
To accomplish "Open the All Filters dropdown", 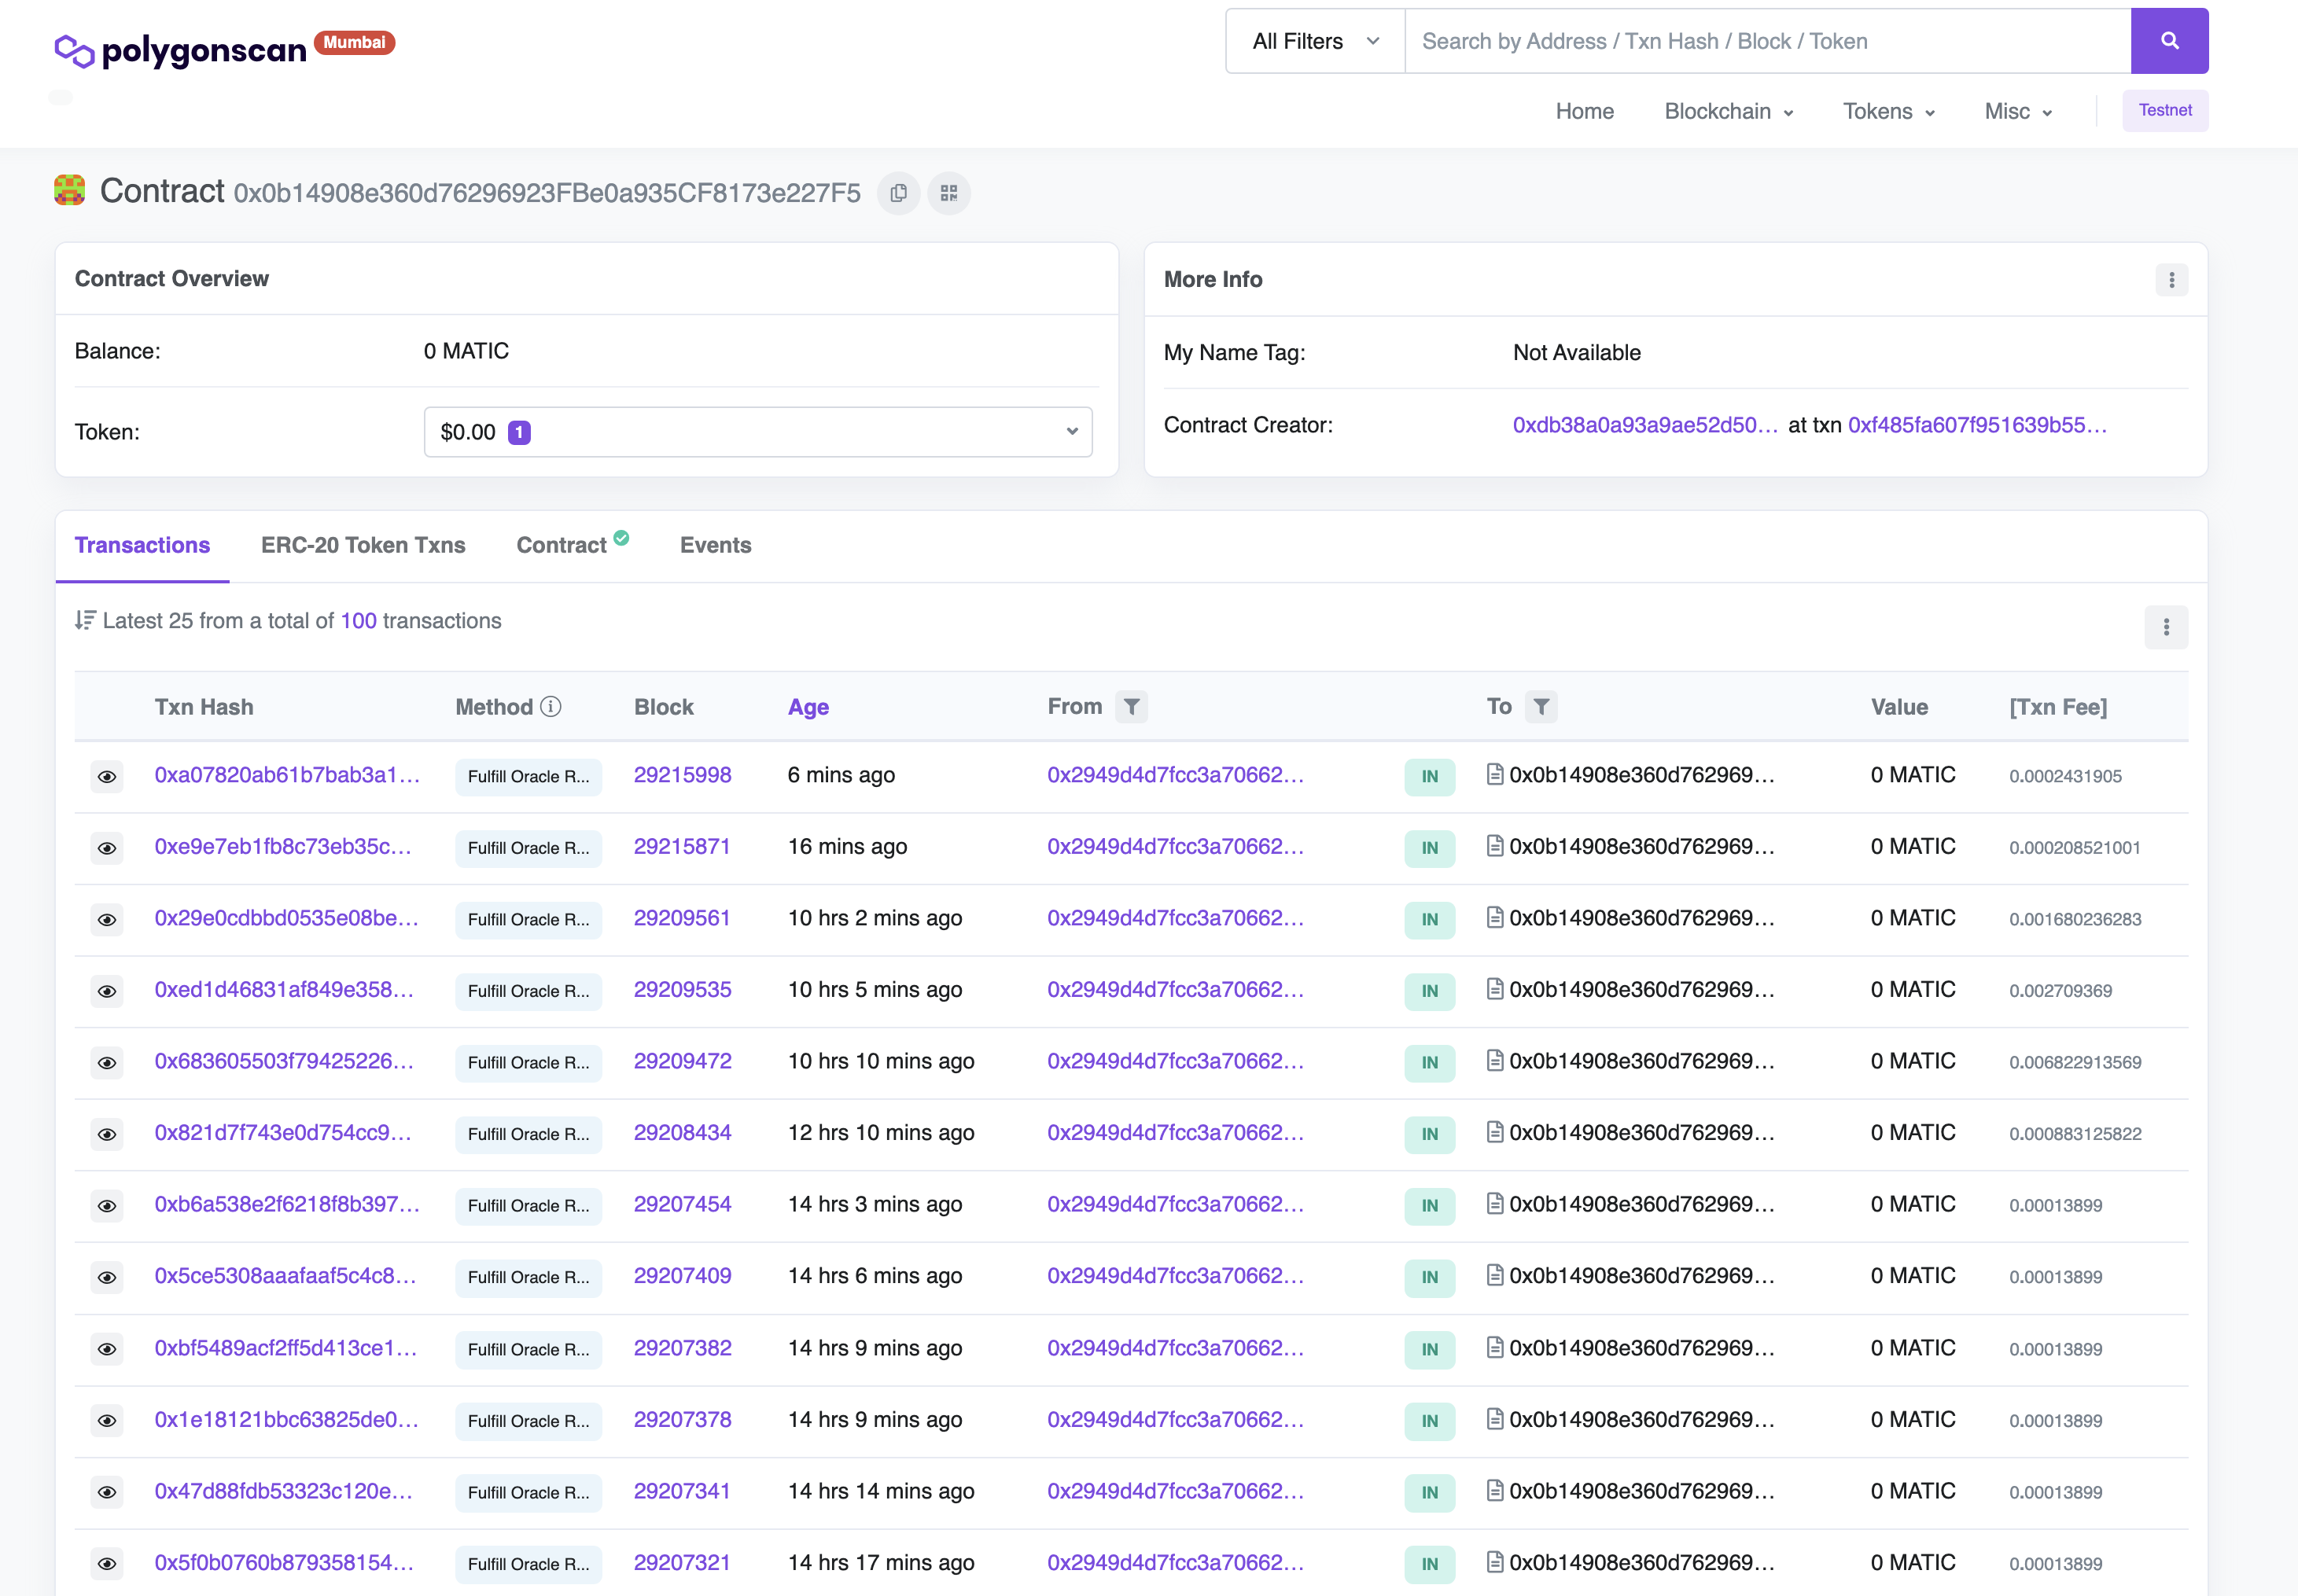I will [x=1314, y=41].
